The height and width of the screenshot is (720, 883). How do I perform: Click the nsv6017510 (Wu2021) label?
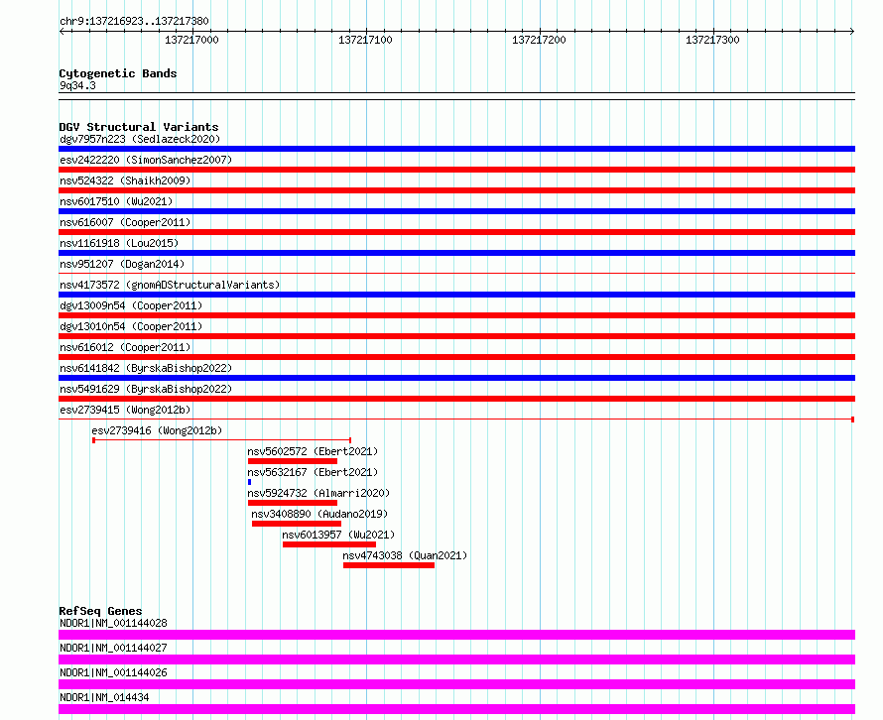[x=116, y=201]
